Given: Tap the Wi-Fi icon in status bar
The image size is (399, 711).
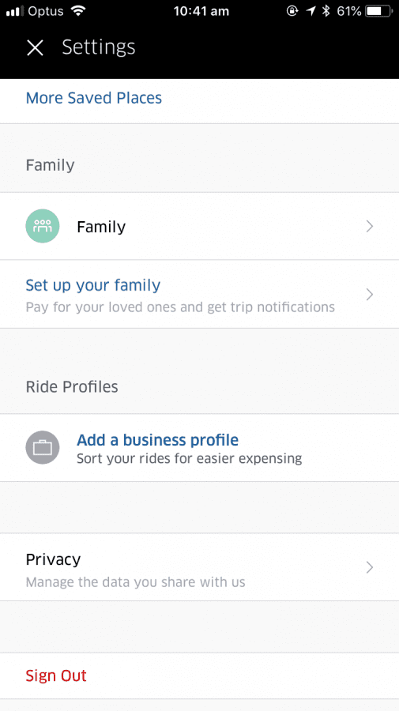Looking at the screenshot, I should (x=78, y=11).
